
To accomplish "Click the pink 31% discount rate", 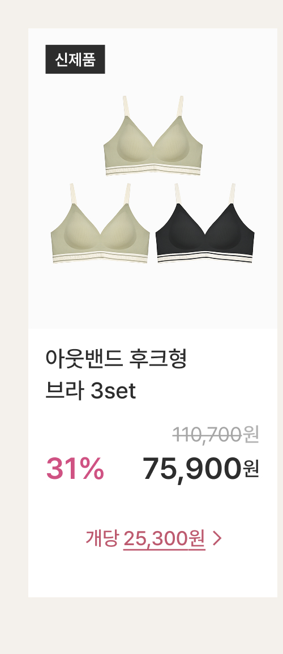I will pyautogui.click(x=75, y=469).
